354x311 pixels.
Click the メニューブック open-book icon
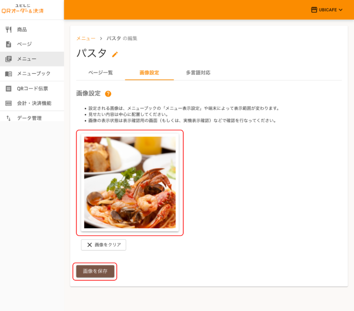9,74
